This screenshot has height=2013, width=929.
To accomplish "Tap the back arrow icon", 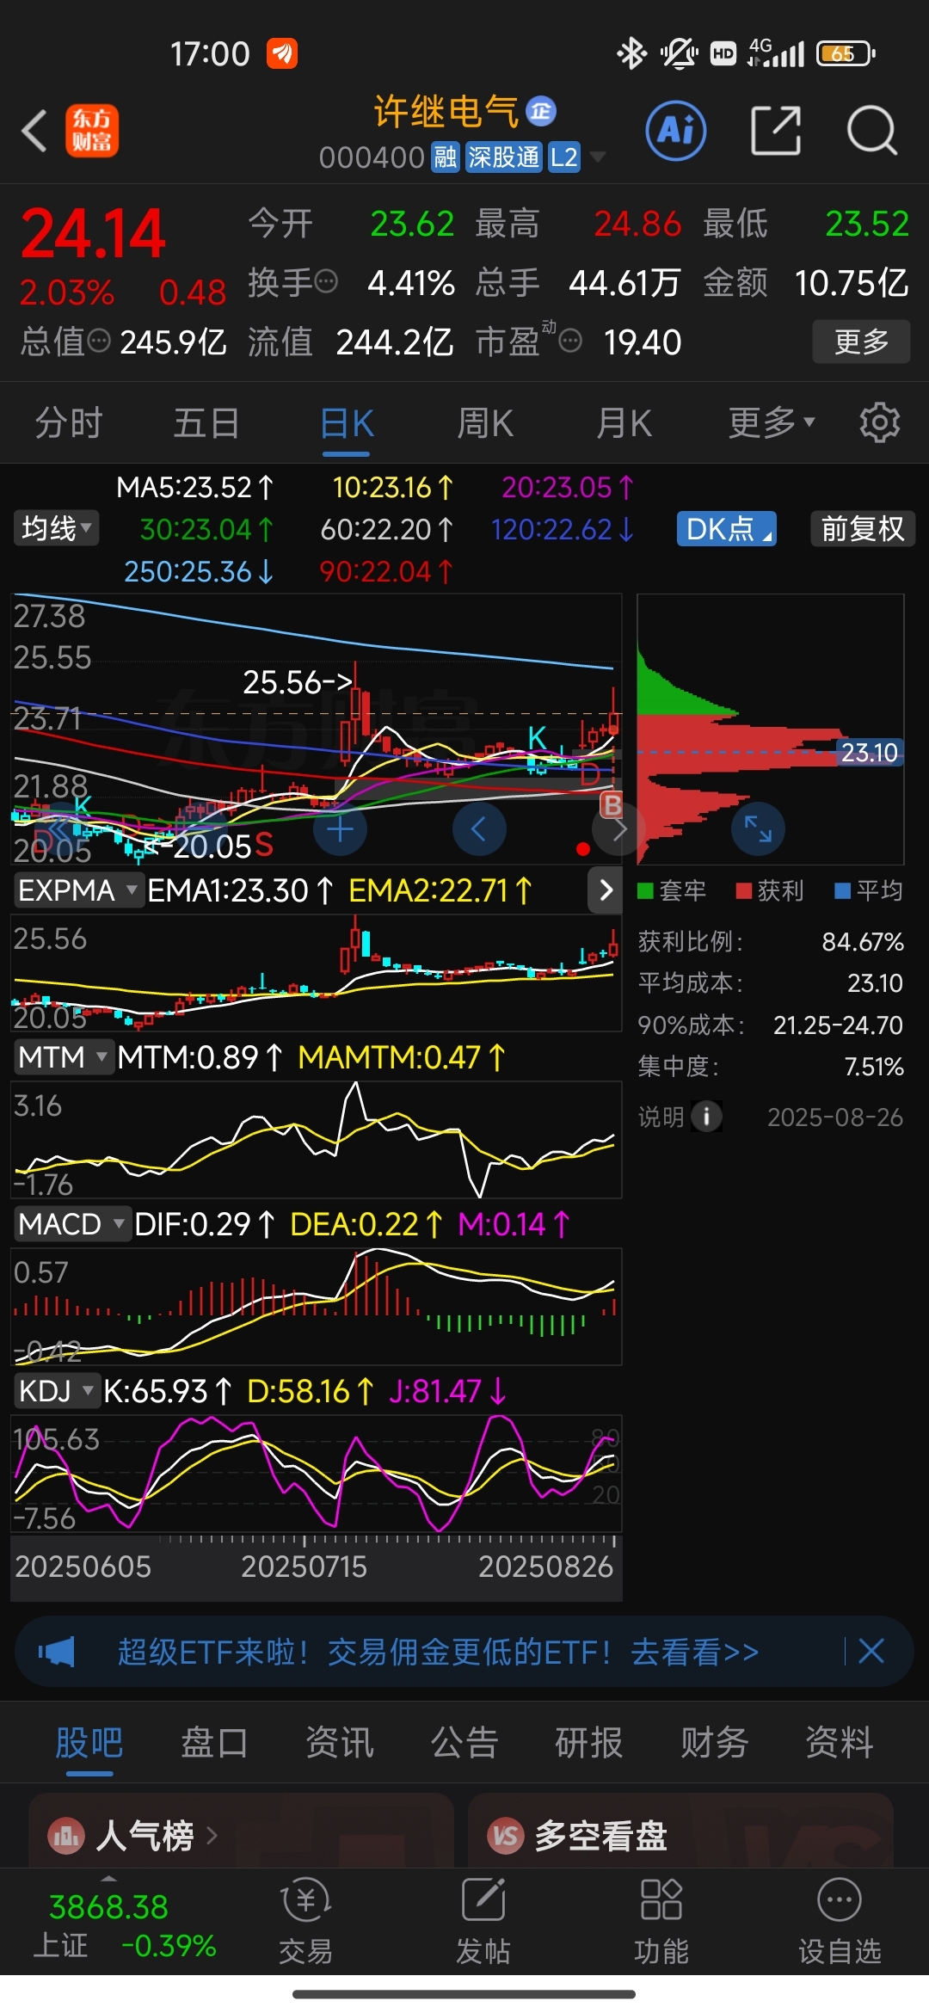I will (34, 131).
